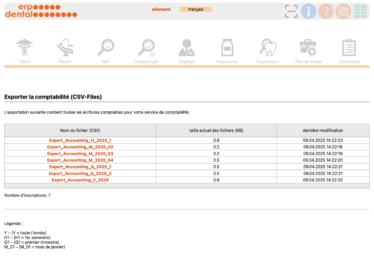Open the Travaux type icon

[146, 47]
